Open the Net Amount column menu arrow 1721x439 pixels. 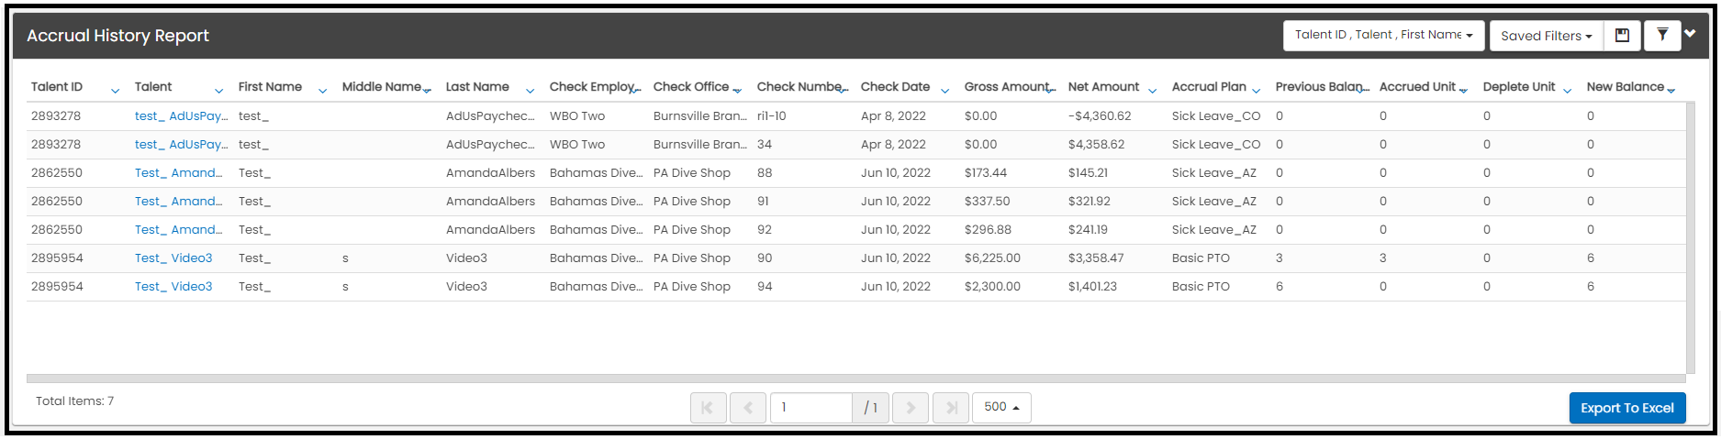point(1152,90)
